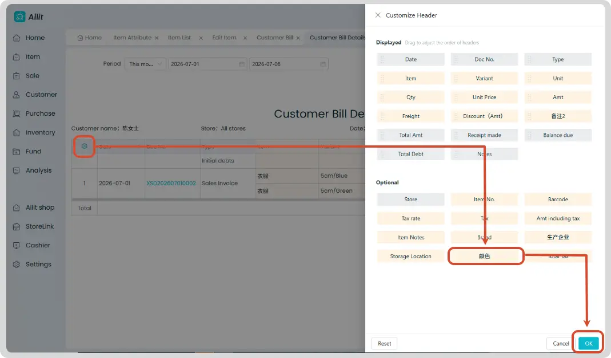Screen dimensions: 611x358
Task: Toggle the Total Amt header
Action: 411,135
